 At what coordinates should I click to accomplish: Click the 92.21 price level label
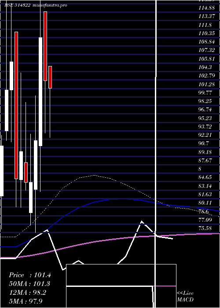[205, 135]
